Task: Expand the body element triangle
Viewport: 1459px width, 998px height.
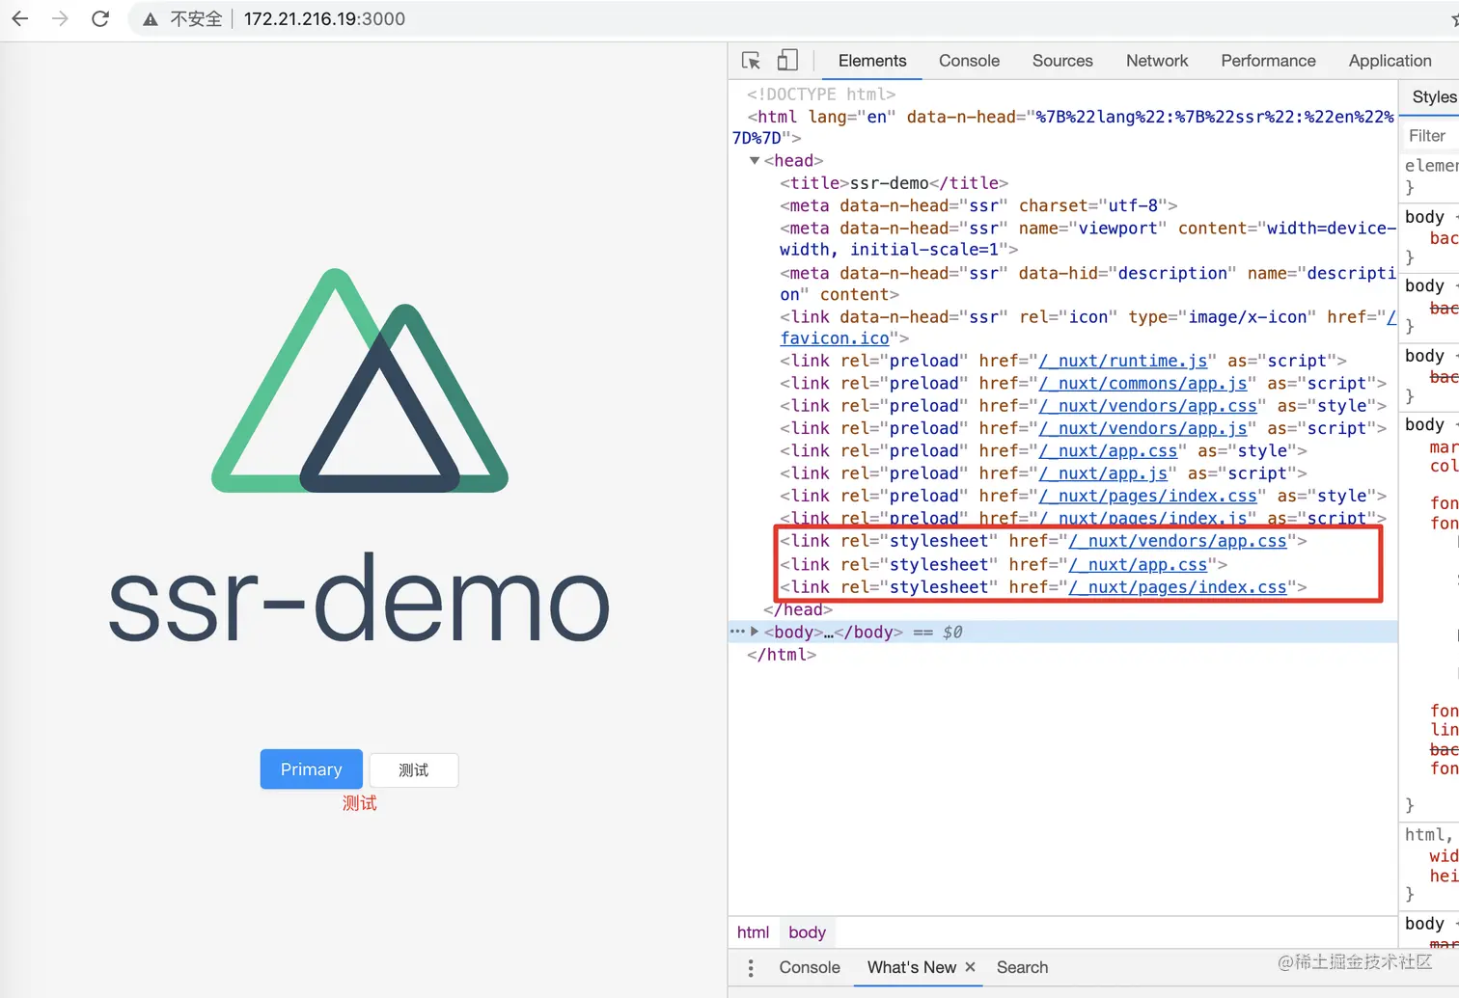Action: pyautogui.click(x=755, y=632)
